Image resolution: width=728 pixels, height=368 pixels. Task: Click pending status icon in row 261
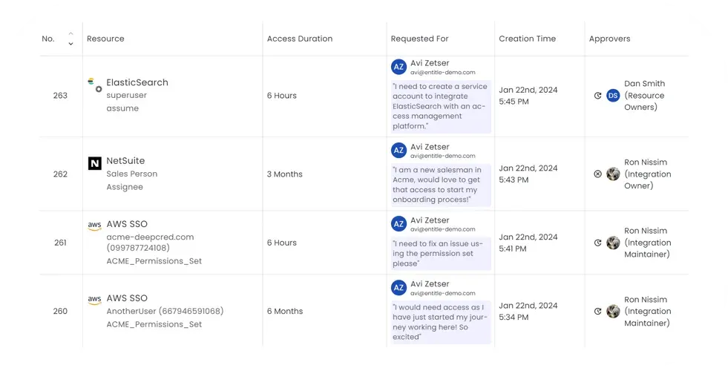click(x=598, y=243)
